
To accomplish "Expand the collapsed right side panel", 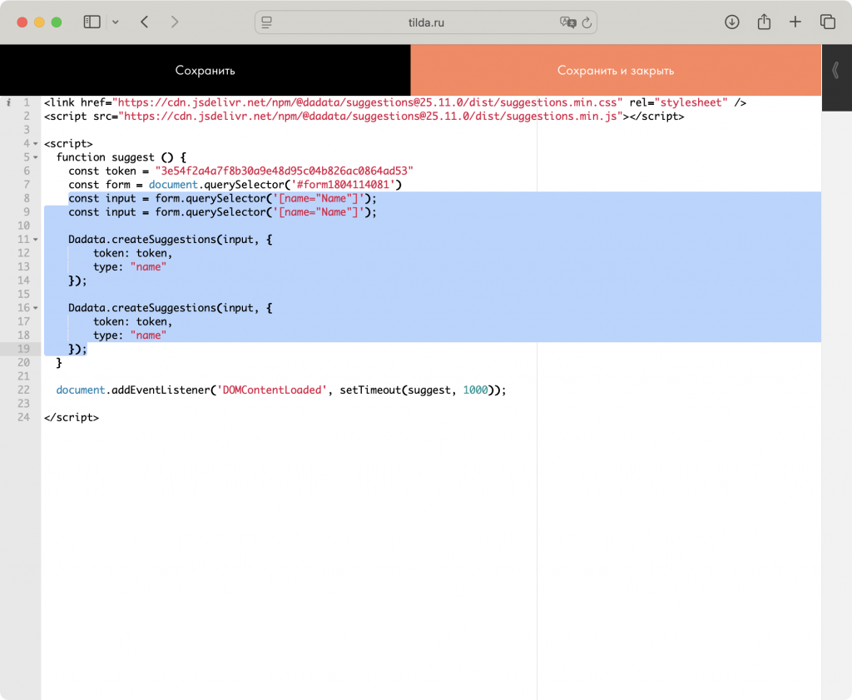I will [x=836, y=71].
